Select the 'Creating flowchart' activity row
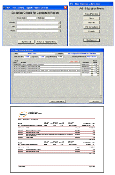115x175 pixels. (51, 73)
